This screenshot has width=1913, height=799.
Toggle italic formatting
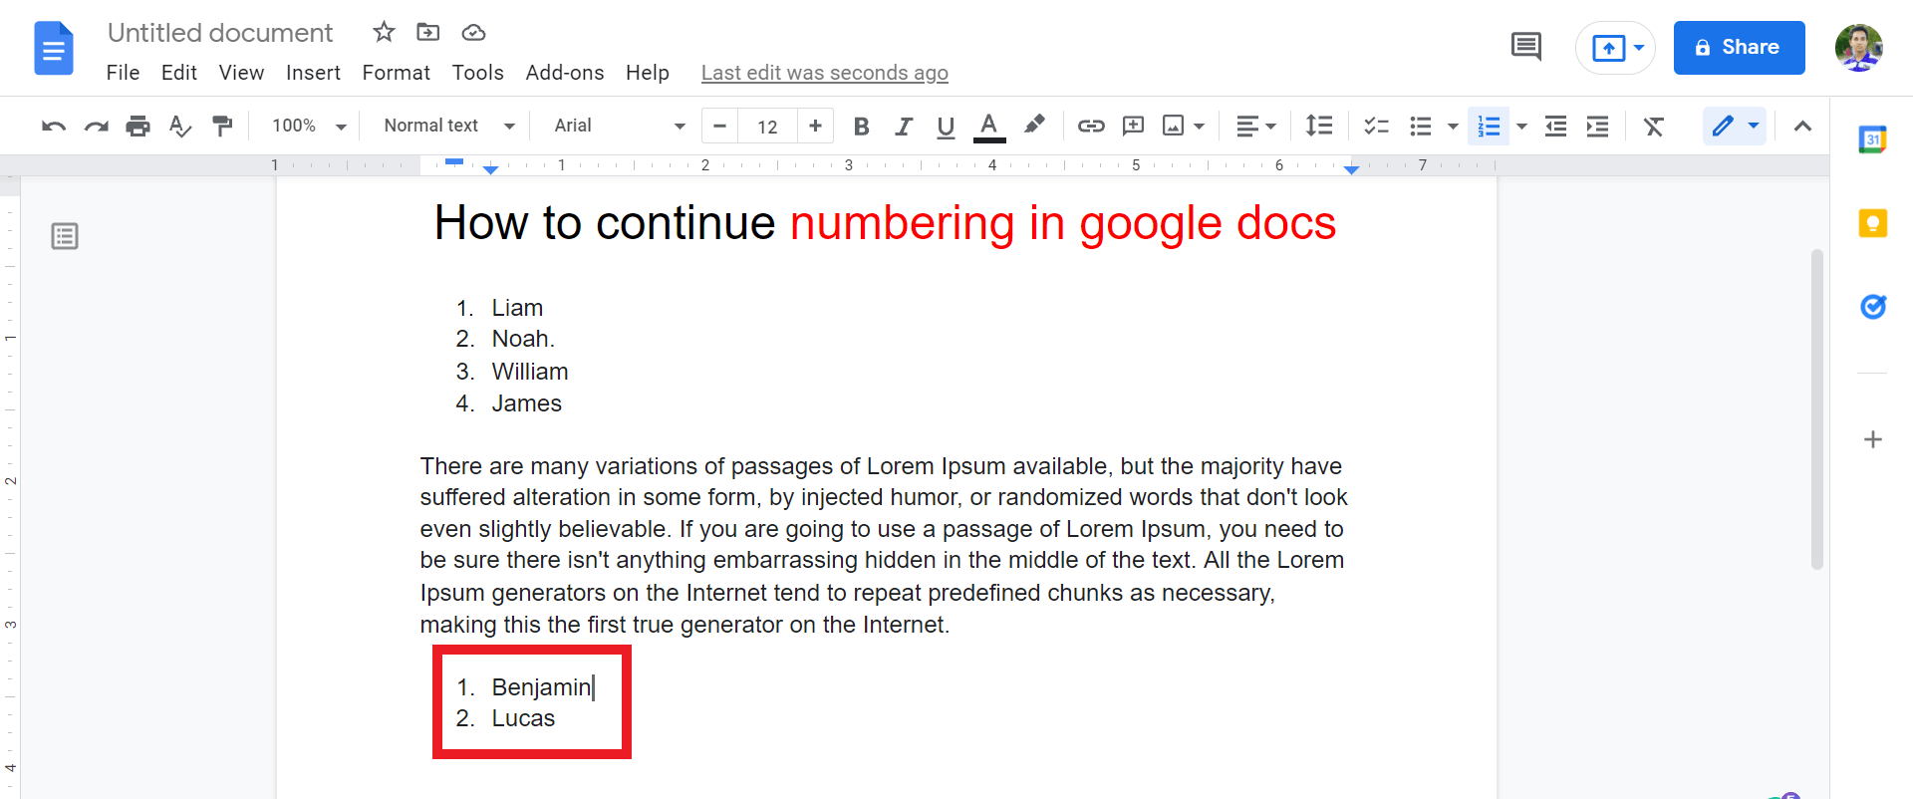pos(904,126)
